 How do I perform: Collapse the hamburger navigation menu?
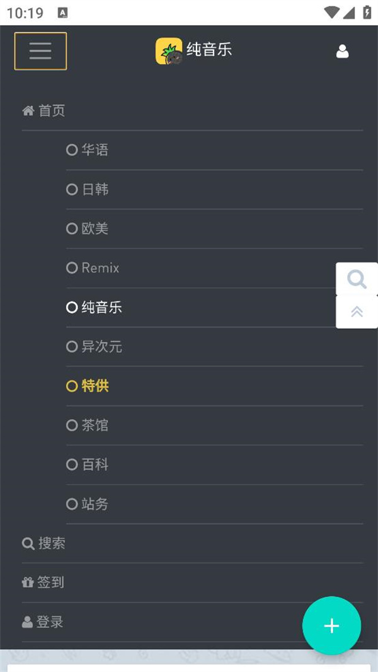pyautogui.click(x=41, y=51)
